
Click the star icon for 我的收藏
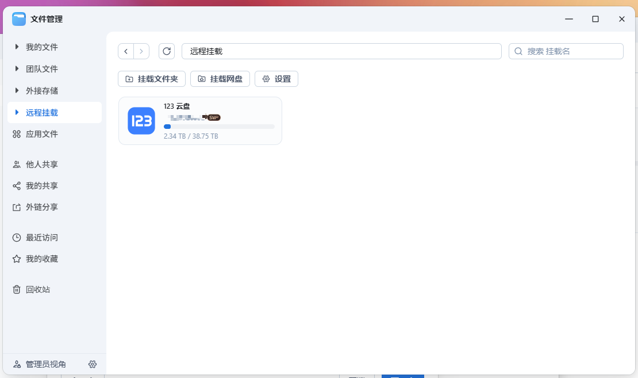click(x=17, y=259)
